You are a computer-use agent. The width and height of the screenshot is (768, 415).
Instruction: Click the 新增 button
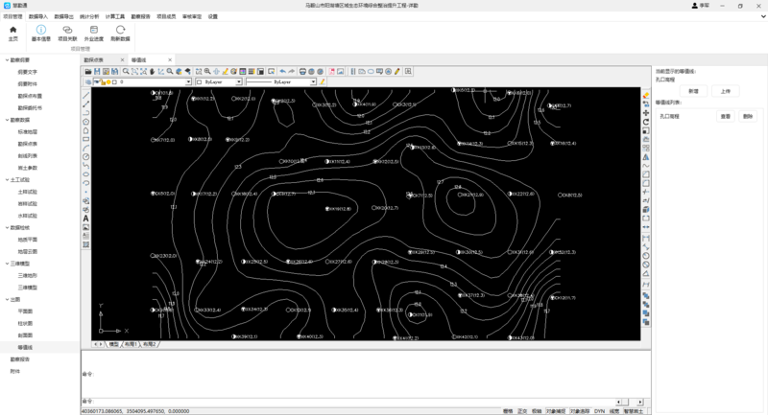click(x=693, y=91)
